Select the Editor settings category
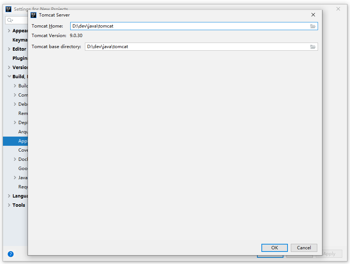 click(x=19, y=49)
